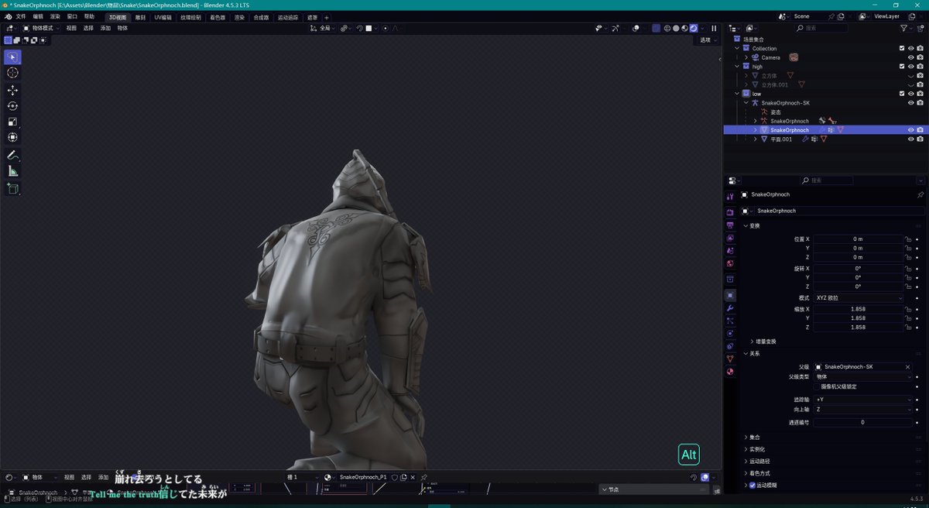This screenshot has height=508, width=929.
Task: Switch to wireframe viewport shading
Action: [667, 28]
